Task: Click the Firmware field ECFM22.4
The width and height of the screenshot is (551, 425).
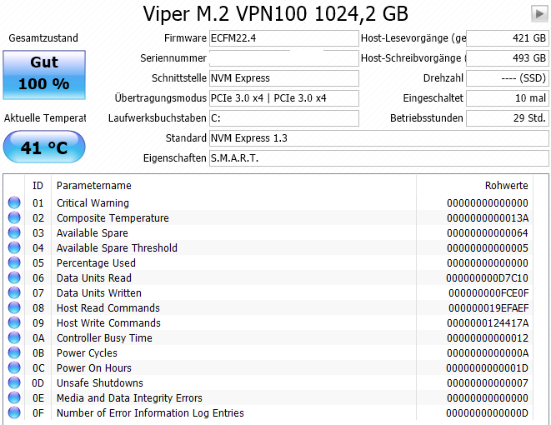Action: click(284, 38)
